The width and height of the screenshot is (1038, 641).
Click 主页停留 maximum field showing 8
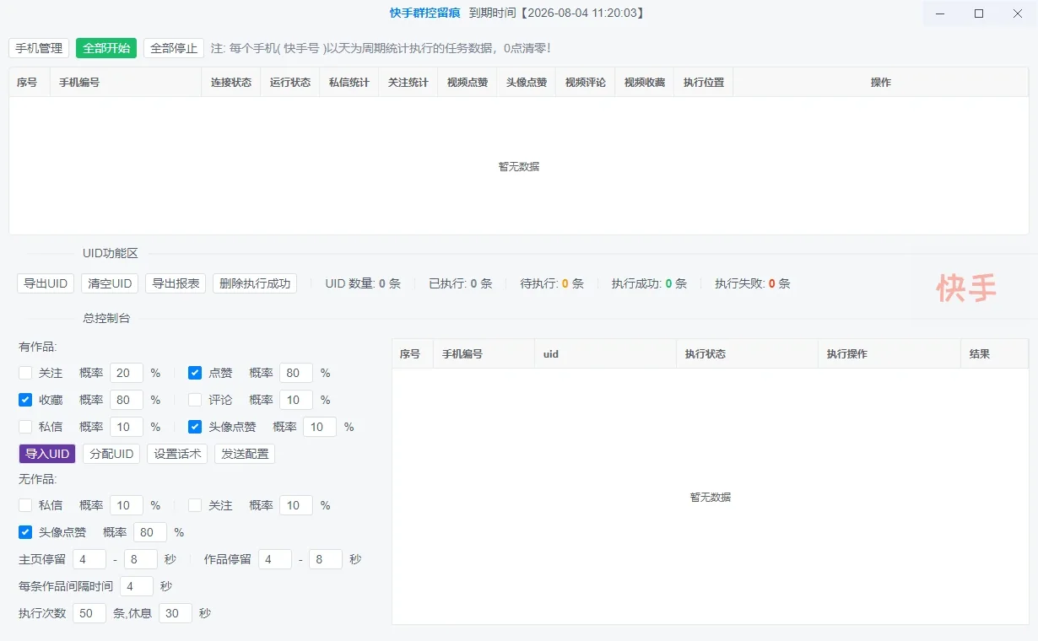141,559
